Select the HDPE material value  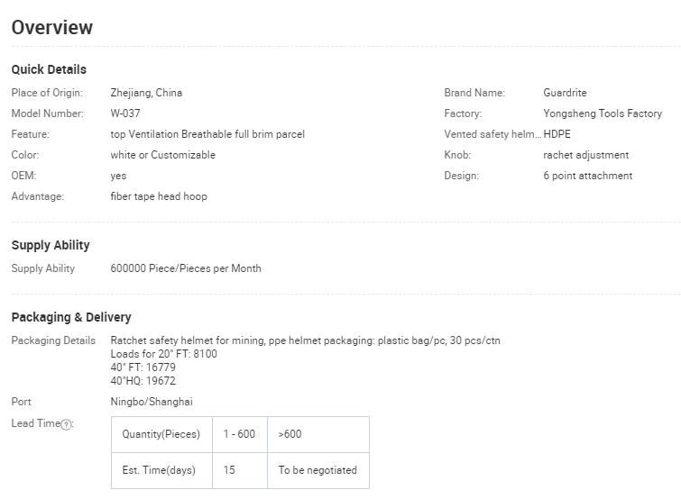click(557, 134)
